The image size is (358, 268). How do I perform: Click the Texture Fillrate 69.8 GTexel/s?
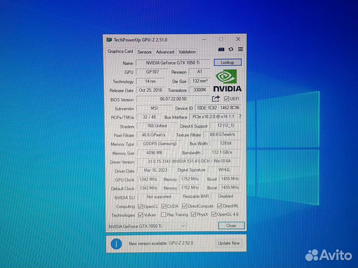222,134
